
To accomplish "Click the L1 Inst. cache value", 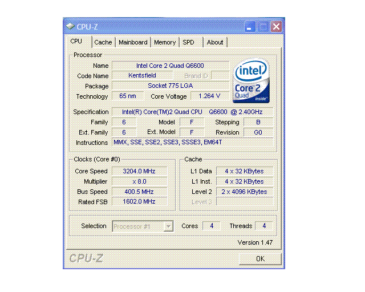I will [245, 181].
